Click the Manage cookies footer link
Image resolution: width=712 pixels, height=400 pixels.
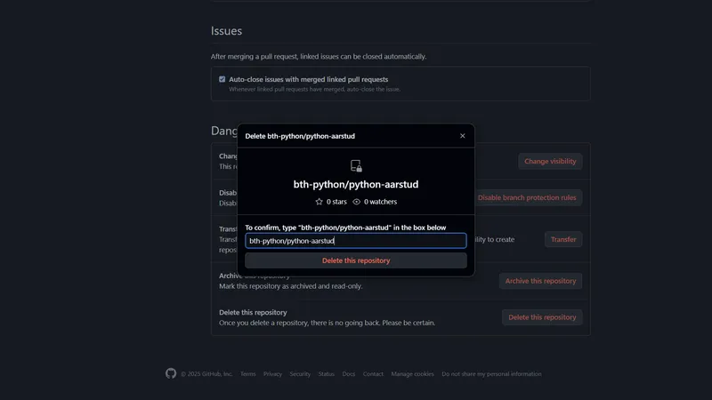click(x=412, y=374)
